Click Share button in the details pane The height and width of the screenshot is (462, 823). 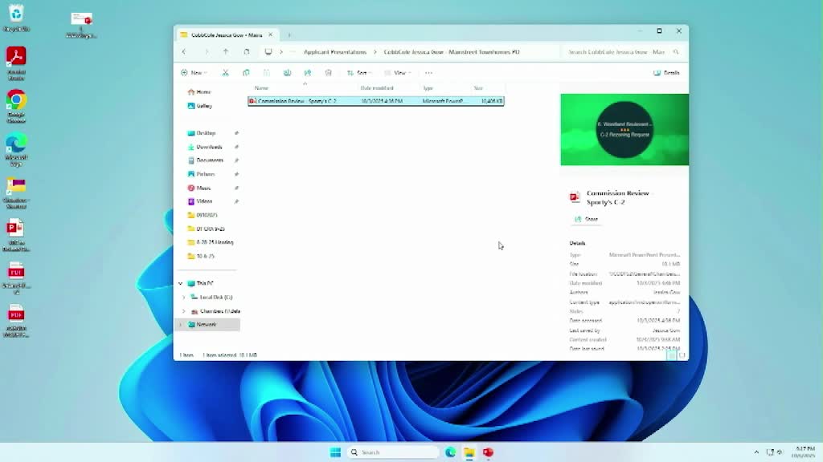[586, 219]
